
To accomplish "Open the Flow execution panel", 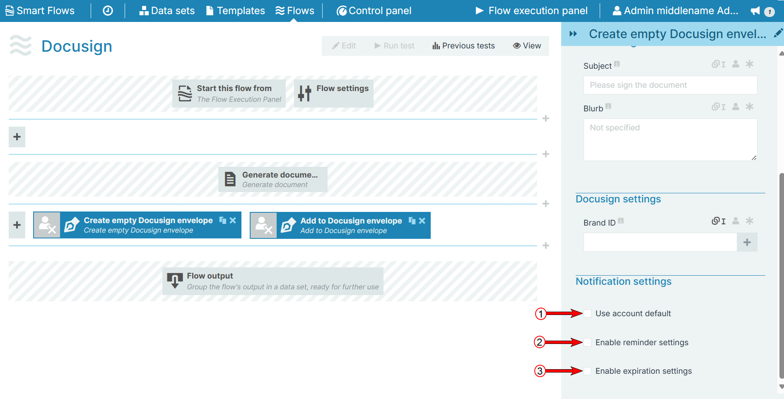I will point(531,11).
